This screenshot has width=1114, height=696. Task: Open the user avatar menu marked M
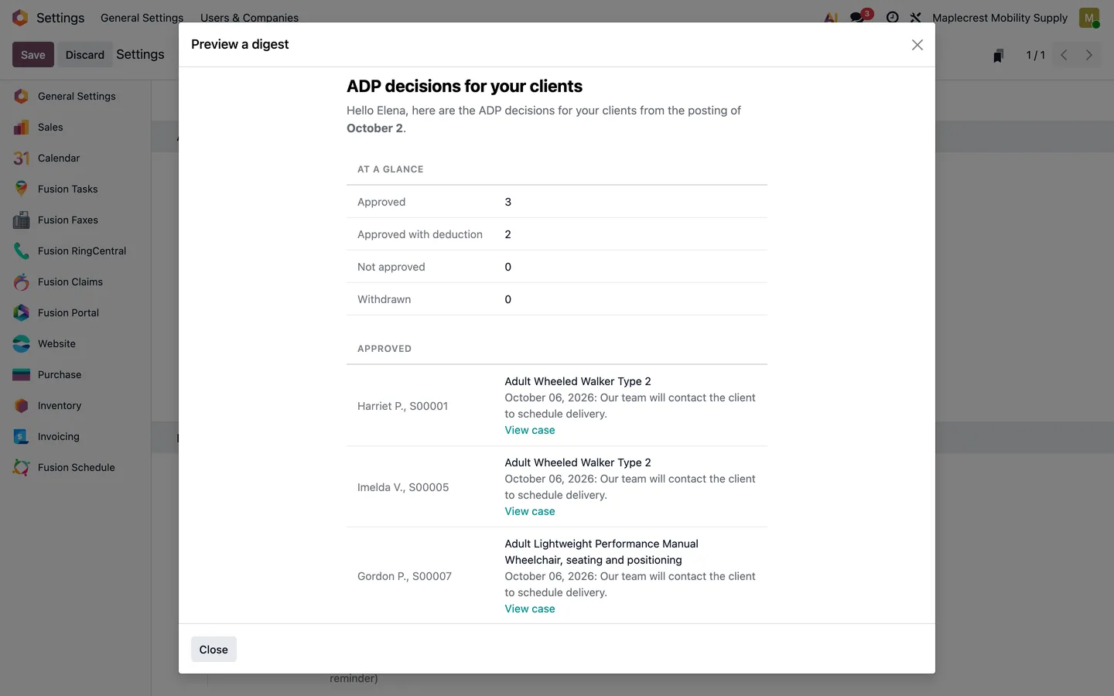[1089, 17]
